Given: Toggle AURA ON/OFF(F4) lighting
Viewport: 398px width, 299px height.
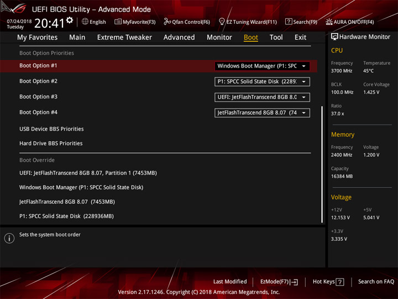Looking at the screenshot, I should pos(350,22).
